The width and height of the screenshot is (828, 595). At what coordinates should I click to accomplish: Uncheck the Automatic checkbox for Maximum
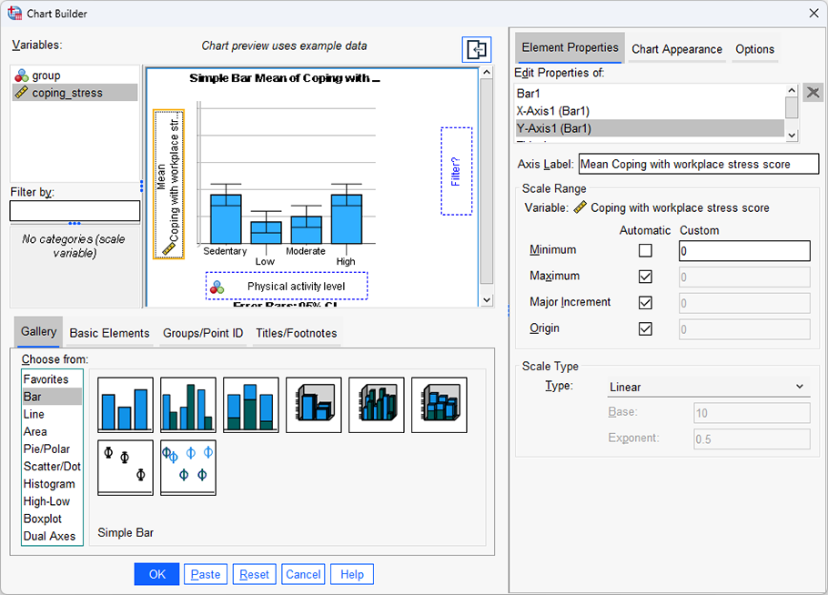click(645, 277)
